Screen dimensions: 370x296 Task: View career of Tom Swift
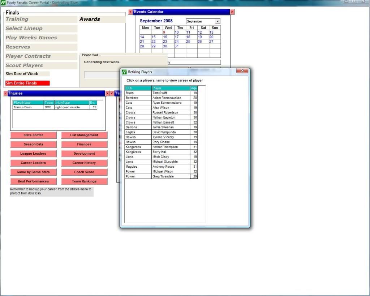160,93
